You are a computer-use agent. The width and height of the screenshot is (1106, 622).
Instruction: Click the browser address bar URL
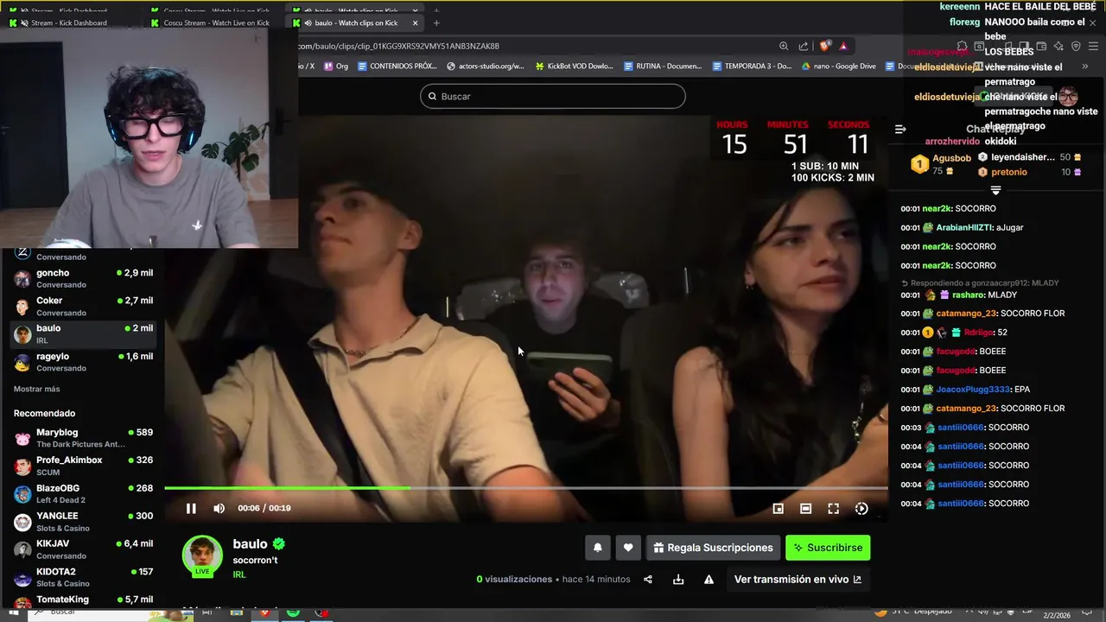click(399, 46)
